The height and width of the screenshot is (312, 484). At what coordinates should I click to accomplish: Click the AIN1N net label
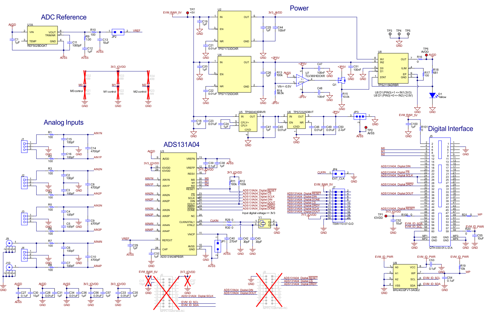(x=98, y=133)
